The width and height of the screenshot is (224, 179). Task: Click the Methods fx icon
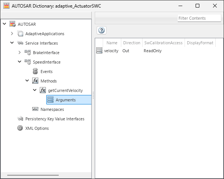[x=35, y=81]
